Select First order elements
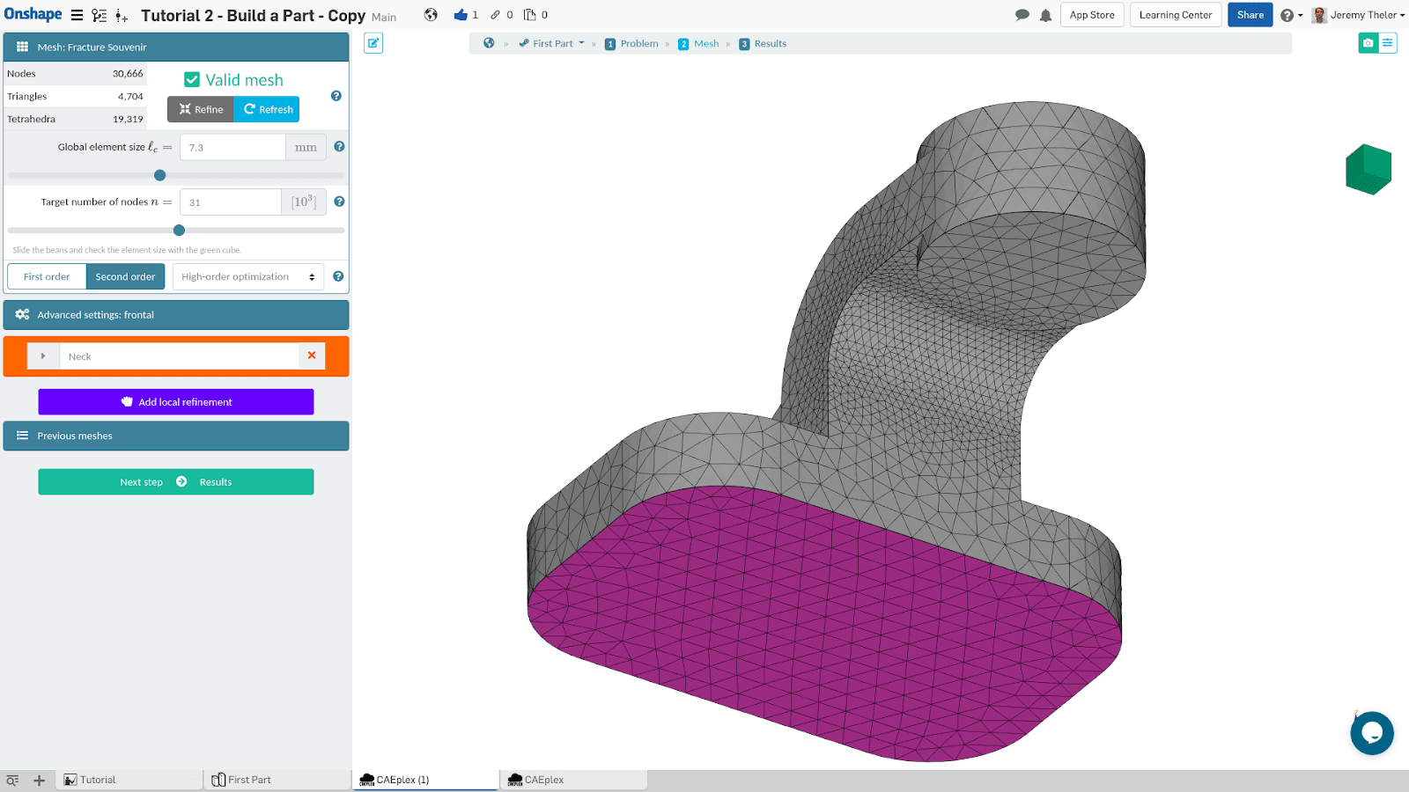This screenshot has width=1409, height=792. pyautogui.click(x=47, y=276)
